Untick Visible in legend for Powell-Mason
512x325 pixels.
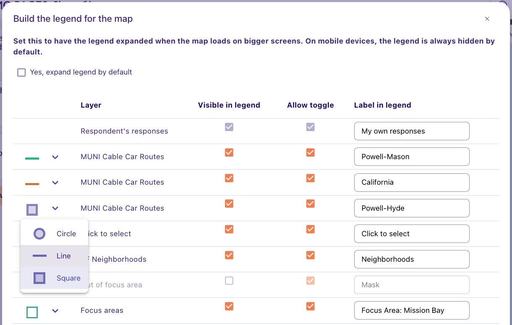[x=229, y=152]
